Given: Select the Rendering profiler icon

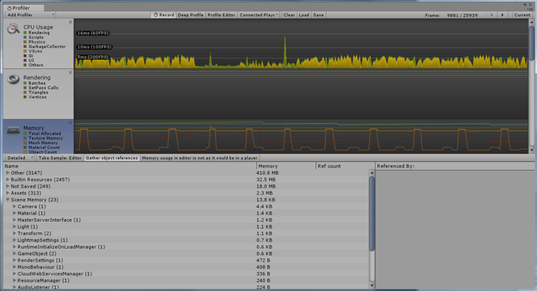Looking at the screenshot, I should point(13,79).
